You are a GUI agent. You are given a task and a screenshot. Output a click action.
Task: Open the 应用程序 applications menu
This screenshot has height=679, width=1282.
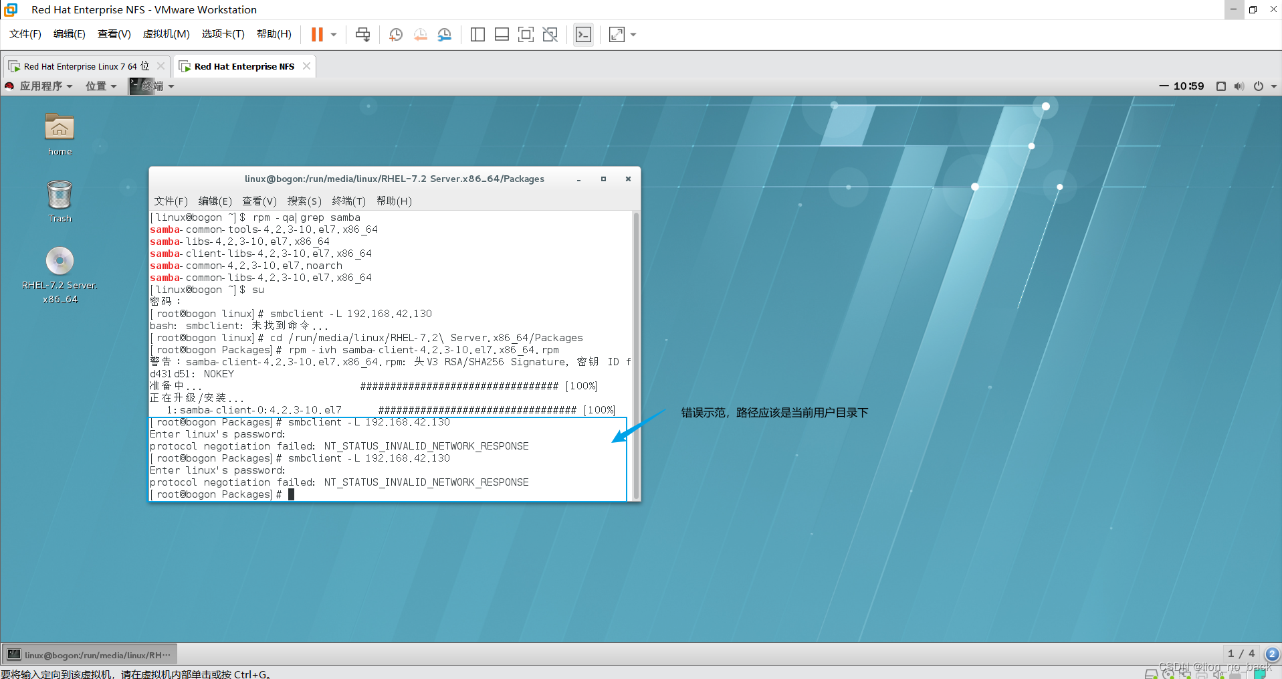pyautogui.click(x=39, y=86)
